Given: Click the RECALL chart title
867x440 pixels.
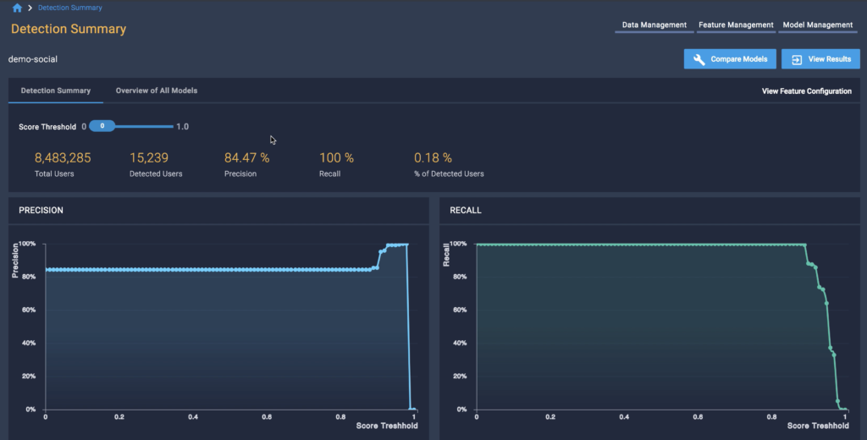Looking at the screenshot, I should coord(466,210).
